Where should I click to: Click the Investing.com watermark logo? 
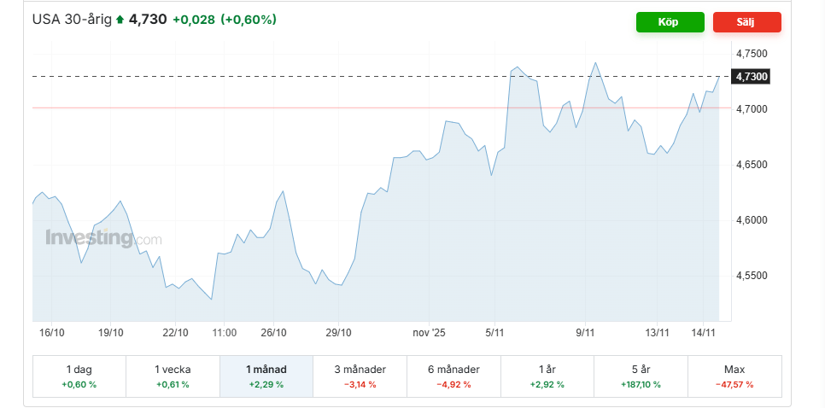click(103, 238)
